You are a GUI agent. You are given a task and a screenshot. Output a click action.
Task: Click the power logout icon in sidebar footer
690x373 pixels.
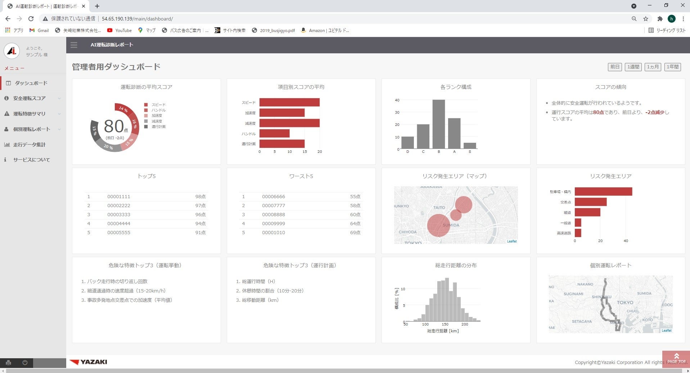pos(25,363)
